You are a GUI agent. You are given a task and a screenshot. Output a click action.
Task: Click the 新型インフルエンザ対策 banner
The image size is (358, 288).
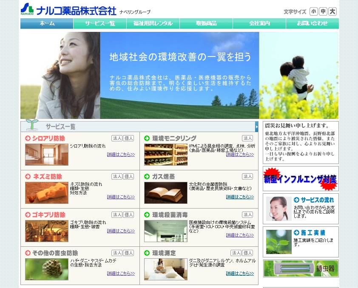tap(301, 179)
